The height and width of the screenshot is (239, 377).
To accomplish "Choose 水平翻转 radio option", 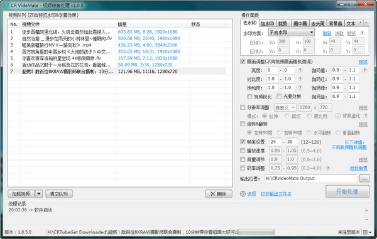I will [x=309, y=132].
